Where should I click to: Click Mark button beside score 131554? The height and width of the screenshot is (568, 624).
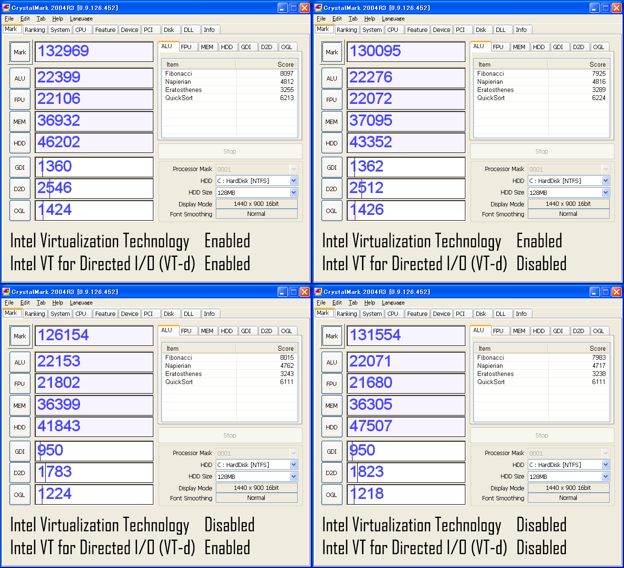332,336
